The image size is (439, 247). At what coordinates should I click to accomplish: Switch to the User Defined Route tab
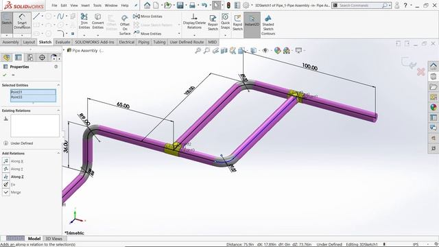point(187,42)
